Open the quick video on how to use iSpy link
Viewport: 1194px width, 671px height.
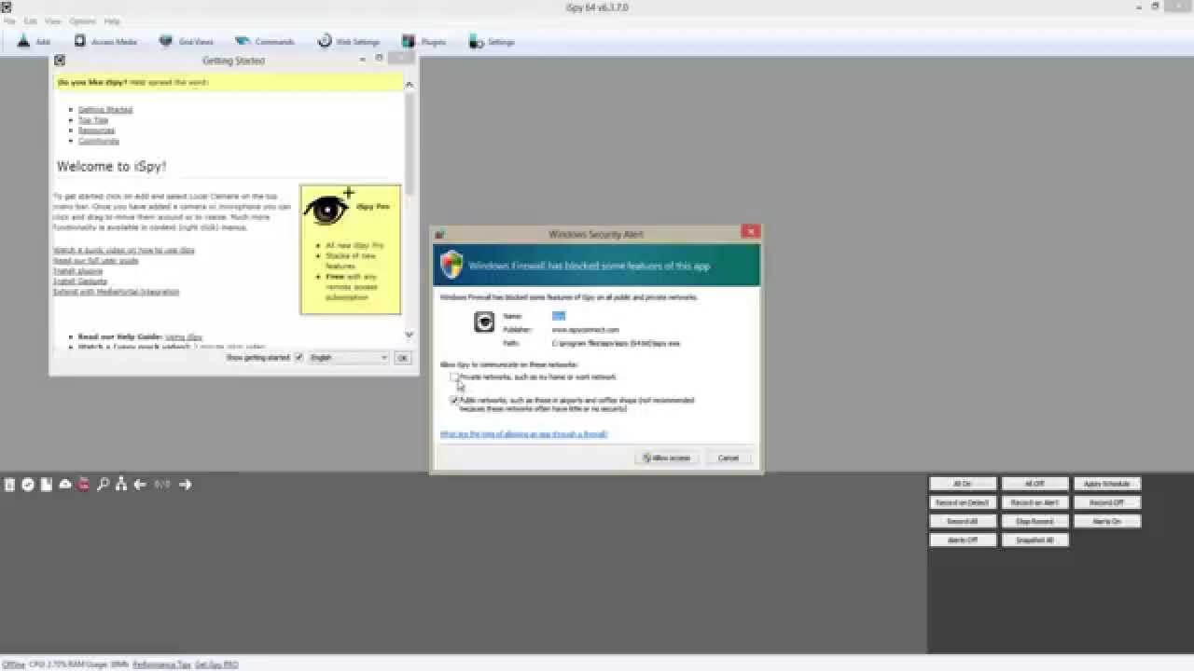[x=124, y=251]
